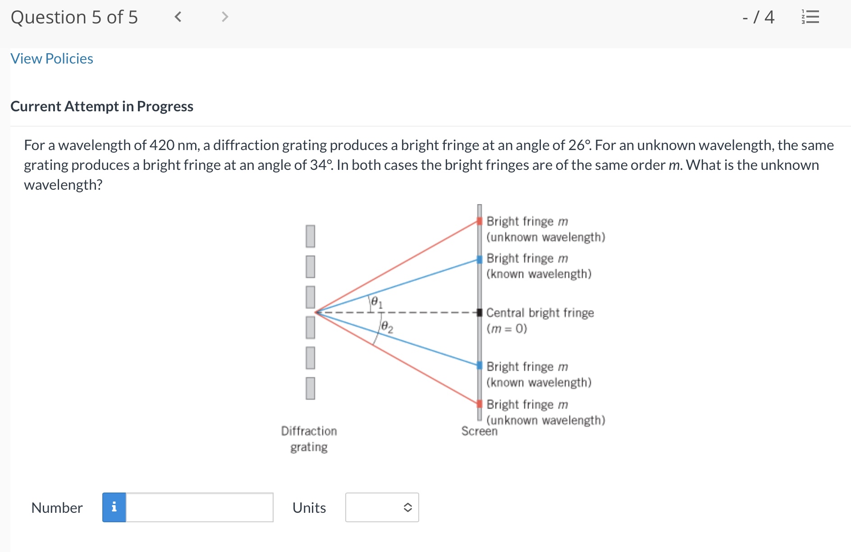Image resolution: width=851 pixels, height=552 pixels.
Task: Click the forward arrow navigation button
Action: (x=224, y=17)
